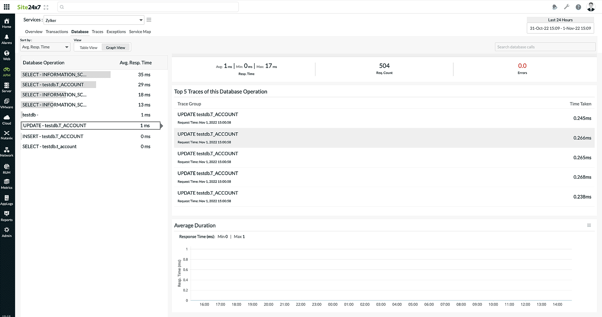
Task: Switch to the Traces tab
Action: [97, 32]
